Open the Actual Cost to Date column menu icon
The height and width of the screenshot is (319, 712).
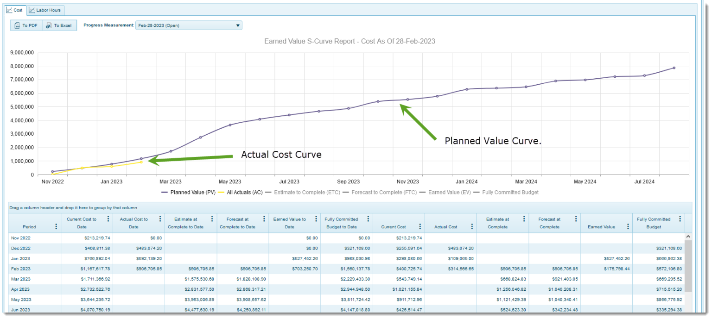pos(161,219)
